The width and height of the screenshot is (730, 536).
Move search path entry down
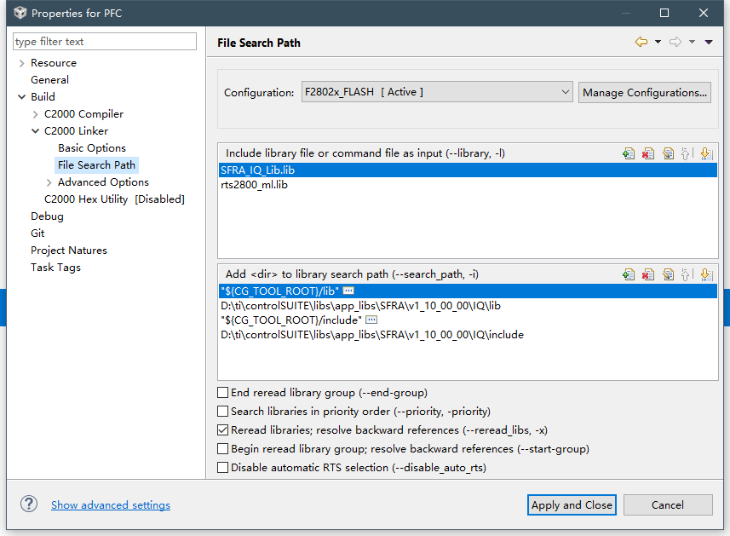706,274
